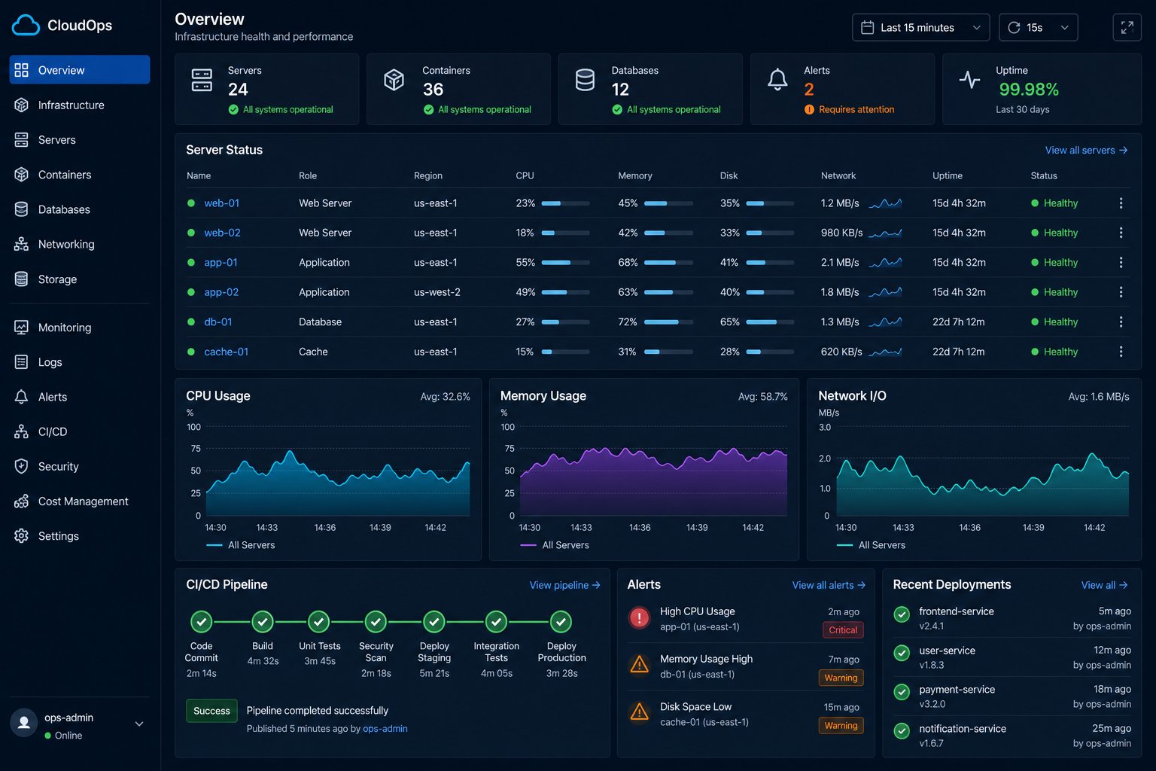
Task: Click the Critical badge on High CPU alert
Action: pos(843,630)
